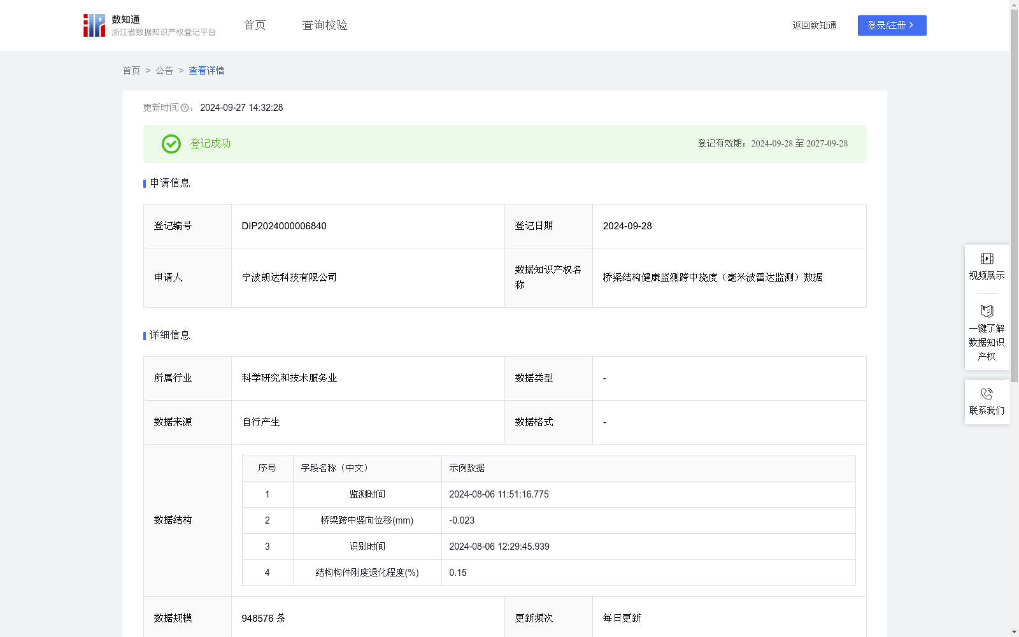
Task: Click registration date 2024-09-28 cell
Action: 729,226
